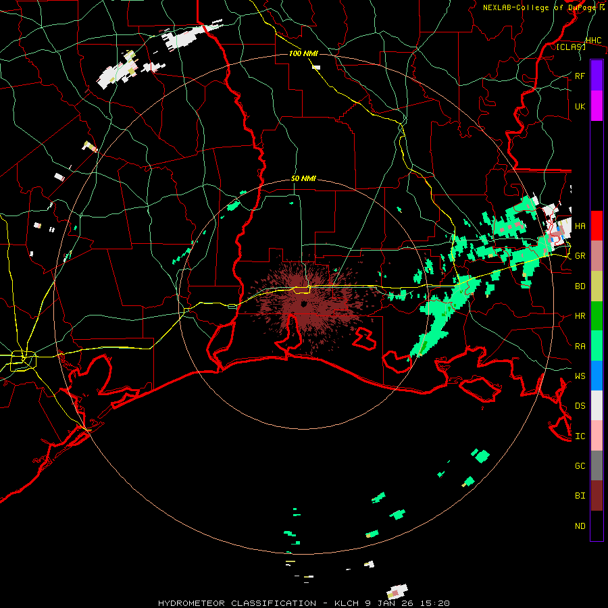This screenshot has width=608, height=608.
Task: Click the BD legend label
Action: pos(580,286)
